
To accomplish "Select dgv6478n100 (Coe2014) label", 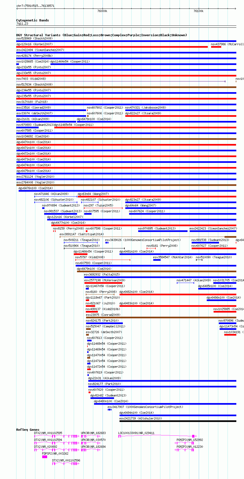I will tap(94, 119).
